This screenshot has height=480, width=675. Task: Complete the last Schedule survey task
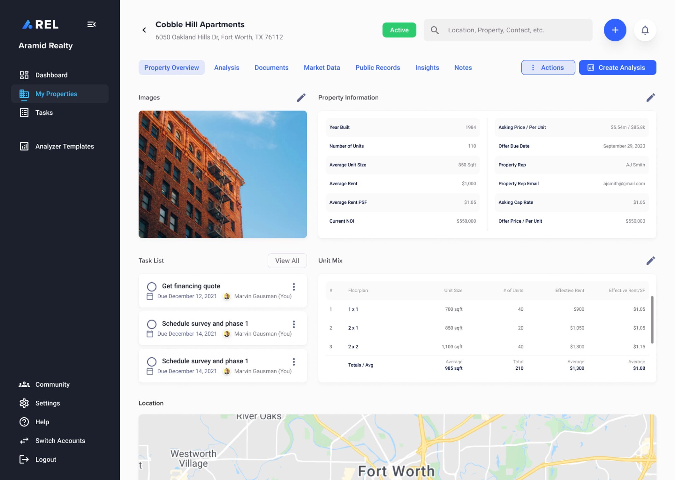(152, 362)
